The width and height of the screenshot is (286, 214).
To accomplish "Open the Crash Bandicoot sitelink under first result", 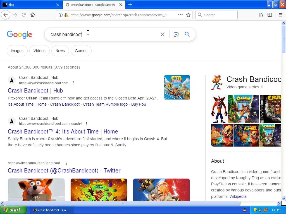I will [x=65, y=104].
